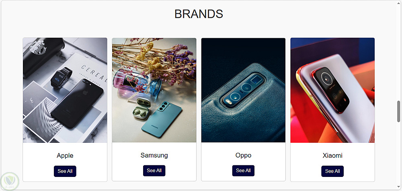Click the scrollbar down arrow
Screen dimensions: 402x191
pos(398,187)
